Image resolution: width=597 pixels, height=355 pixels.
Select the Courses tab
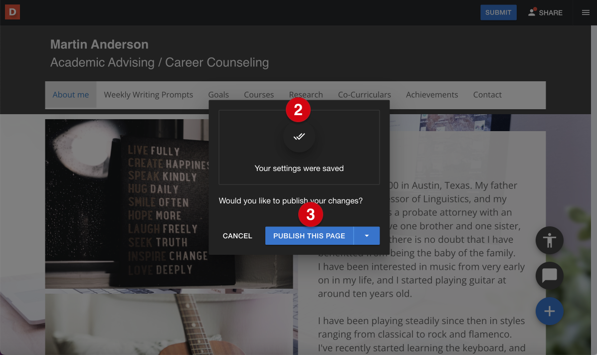[259, 95]
